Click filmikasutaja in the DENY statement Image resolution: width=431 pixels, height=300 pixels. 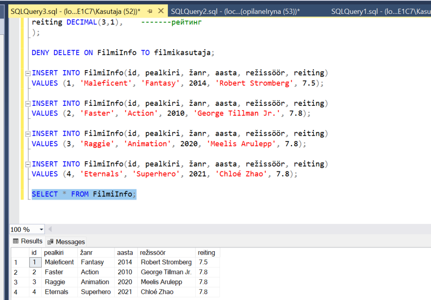tap(182, 53)
